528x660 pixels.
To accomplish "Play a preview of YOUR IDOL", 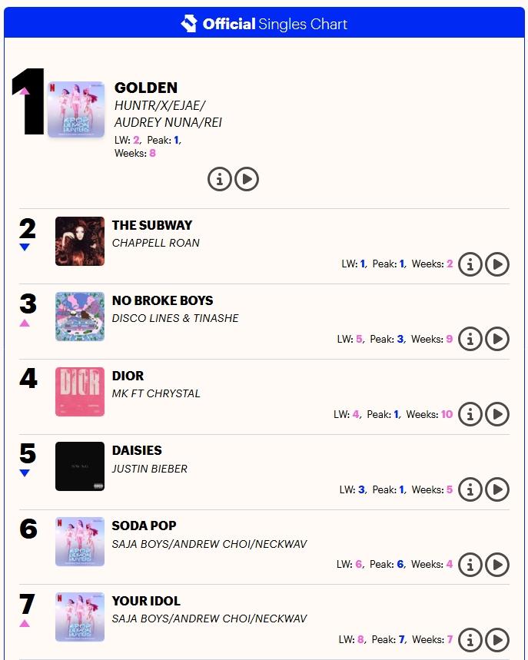I will point(496,639).
